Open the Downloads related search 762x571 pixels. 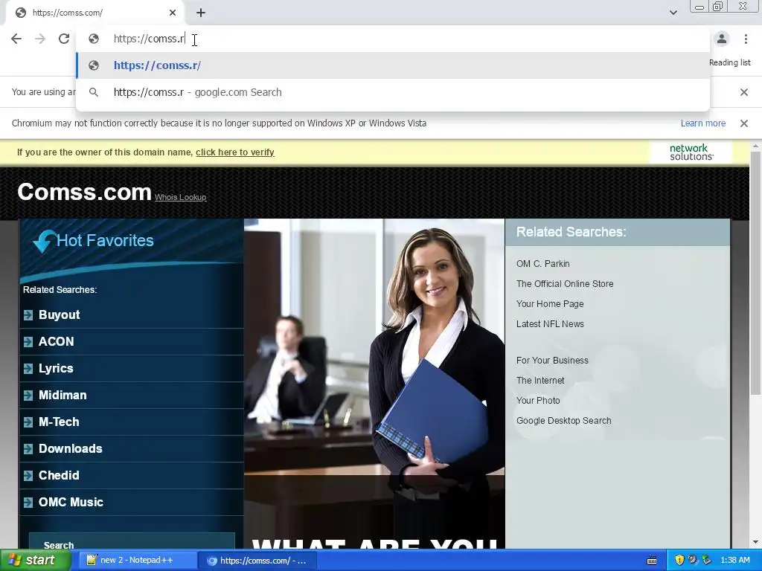click(71, 448)
